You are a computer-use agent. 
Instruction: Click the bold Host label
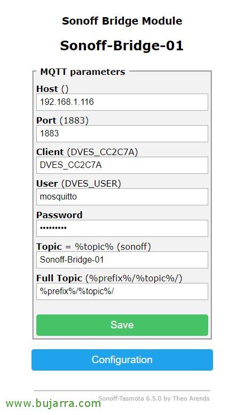tap(47, 89)
